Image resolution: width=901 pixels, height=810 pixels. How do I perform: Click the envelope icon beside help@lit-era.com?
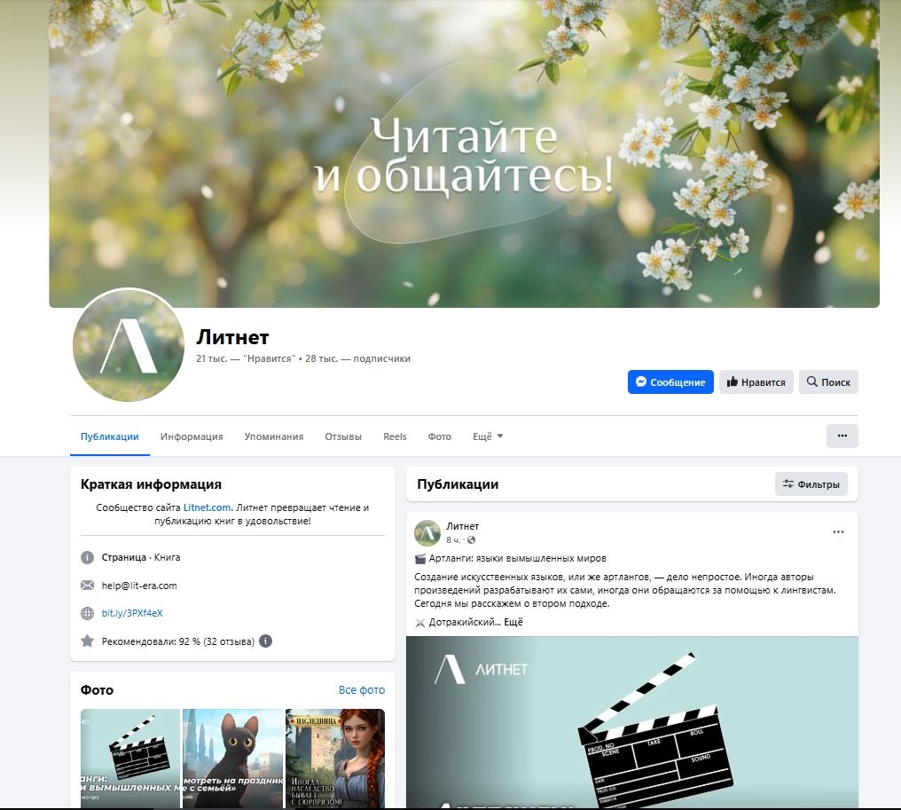pyautogui.click(x=87, y=586)
